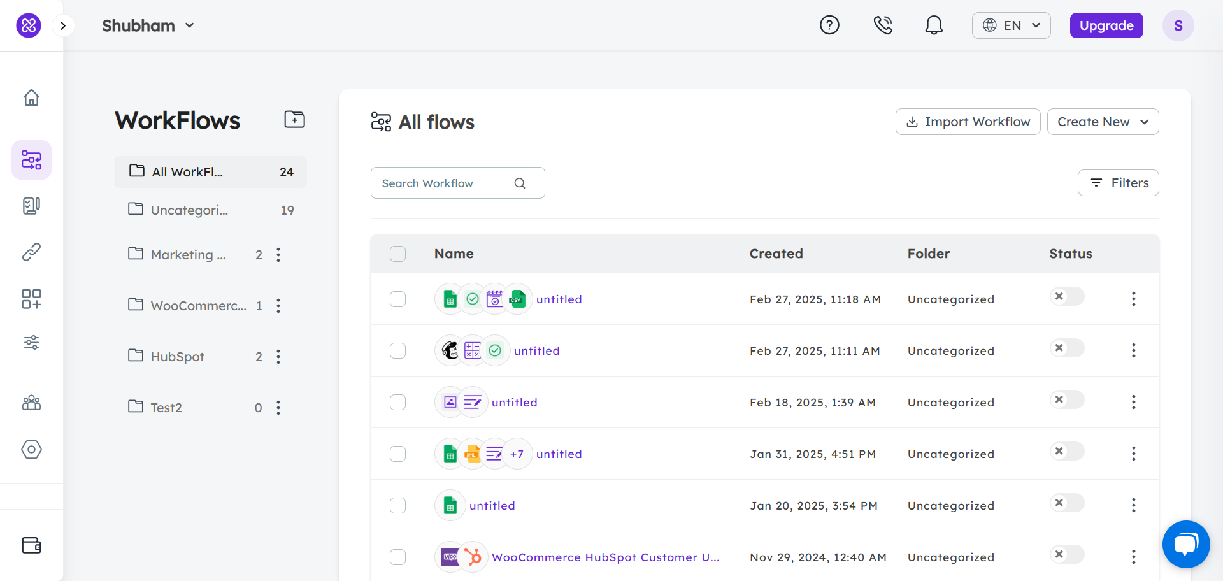Open untitled workflow created Feb 18
Screen dimensions: 1223x581
tap(515, 403)
